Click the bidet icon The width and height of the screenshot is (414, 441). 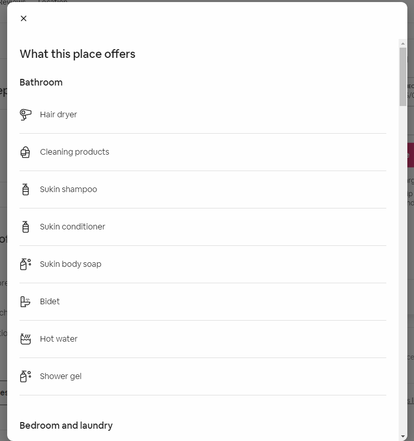coord(26,302)
